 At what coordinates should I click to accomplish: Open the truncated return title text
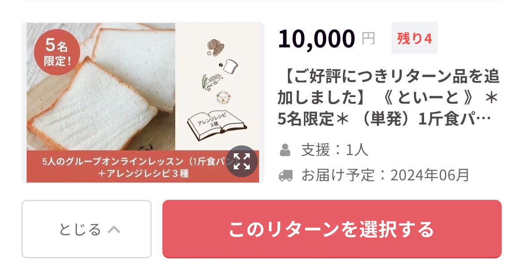point(388,98)
